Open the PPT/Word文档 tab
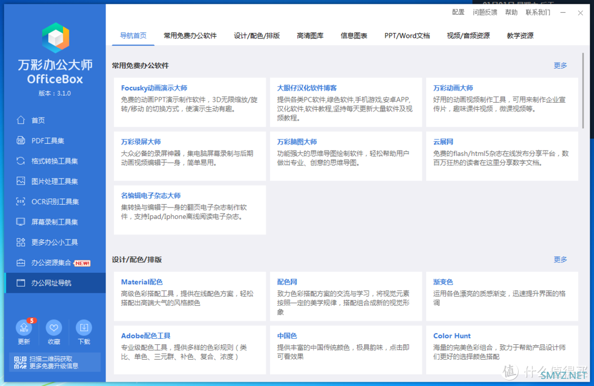 407,36
